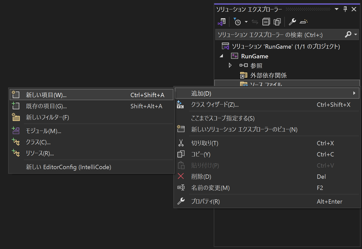This screenshot has width=362, height=249.
Task: Click the references icon beside 参照
Action: coord(244,65)
